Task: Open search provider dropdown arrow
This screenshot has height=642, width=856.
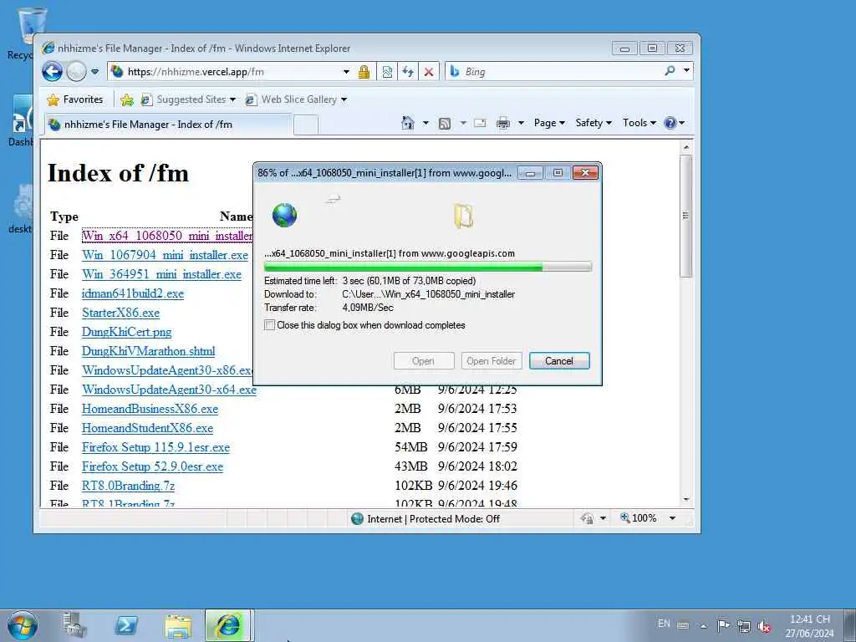Action: click(x=687, y=70)
